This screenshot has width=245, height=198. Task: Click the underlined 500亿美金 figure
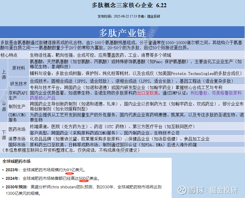point(88,178)
